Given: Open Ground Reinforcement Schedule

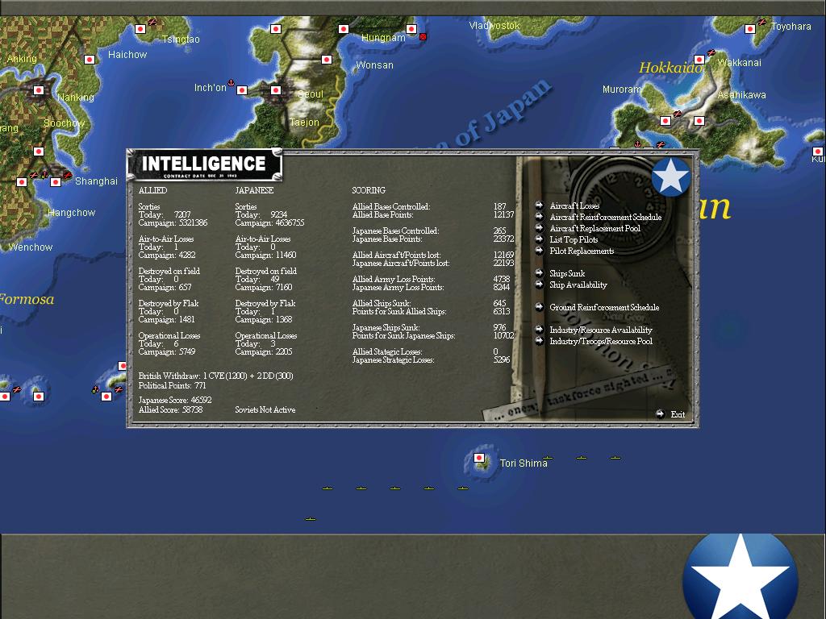Looking at the screenshot, I should (604, 307).
